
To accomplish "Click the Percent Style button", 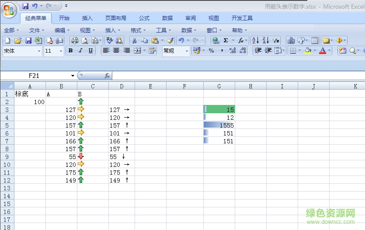I will coord(212,51).
